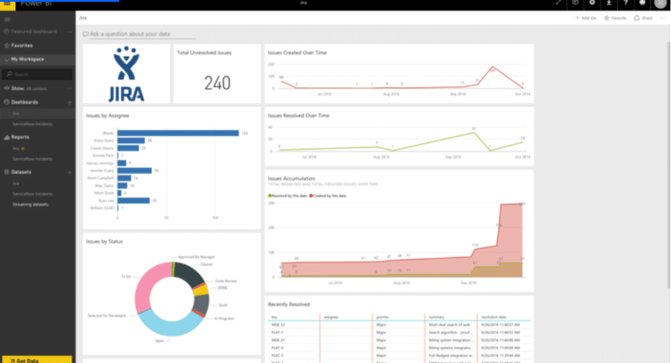Image resolution: width=671 pixels, height=363 pixels.
Task: Open Issues Created Over Time tile title
Action: pyautogui.click(x=297, y=53)
